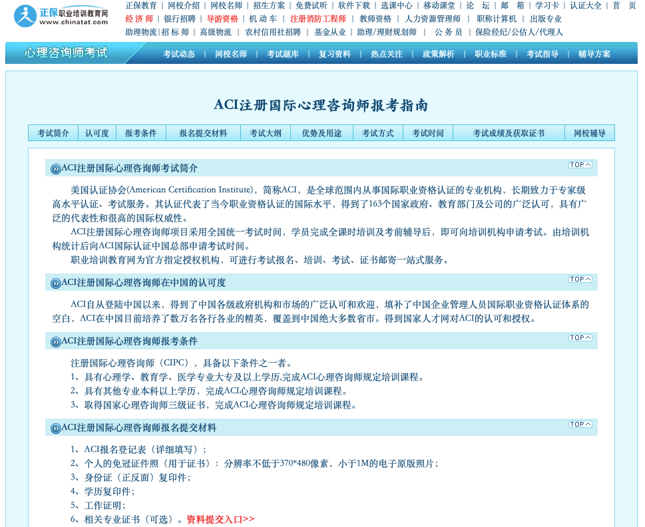This screenshot has width=645, height=527.
Task: Open 公务员 link
Action: click(449, 32)
